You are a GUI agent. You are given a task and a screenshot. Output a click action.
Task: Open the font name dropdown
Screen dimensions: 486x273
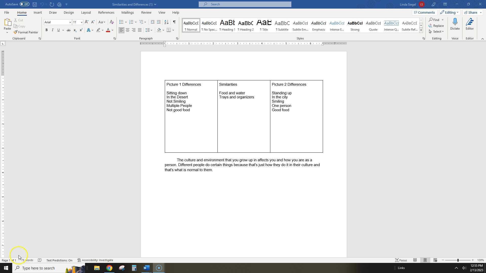click(x=70, y=22)
